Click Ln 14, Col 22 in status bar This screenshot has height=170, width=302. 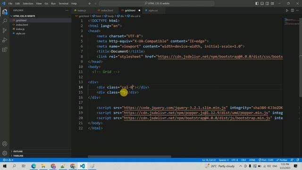click(209, 160)
